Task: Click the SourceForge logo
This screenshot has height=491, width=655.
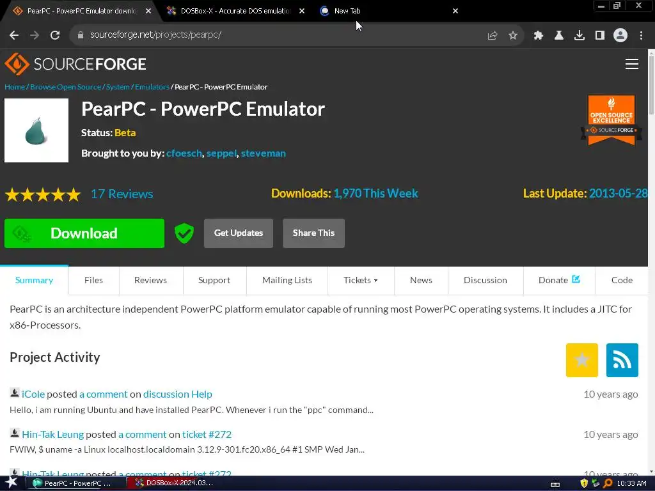Action: [75, 64]
